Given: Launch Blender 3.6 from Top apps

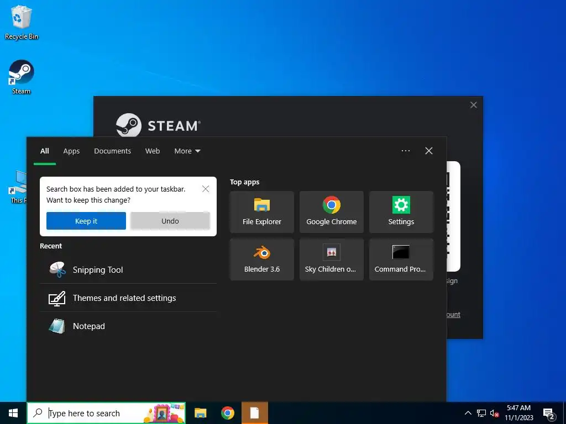Looking at the screenshot, I should point(261,259).
